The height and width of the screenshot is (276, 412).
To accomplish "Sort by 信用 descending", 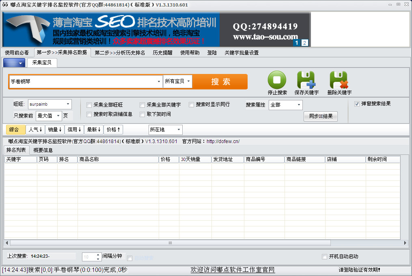I will [x=74, y=130].
